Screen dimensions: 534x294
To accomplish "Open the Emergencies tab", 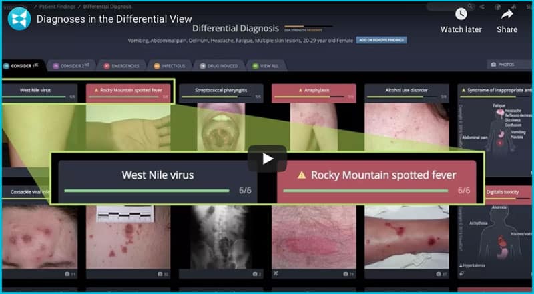I will 121,66.
